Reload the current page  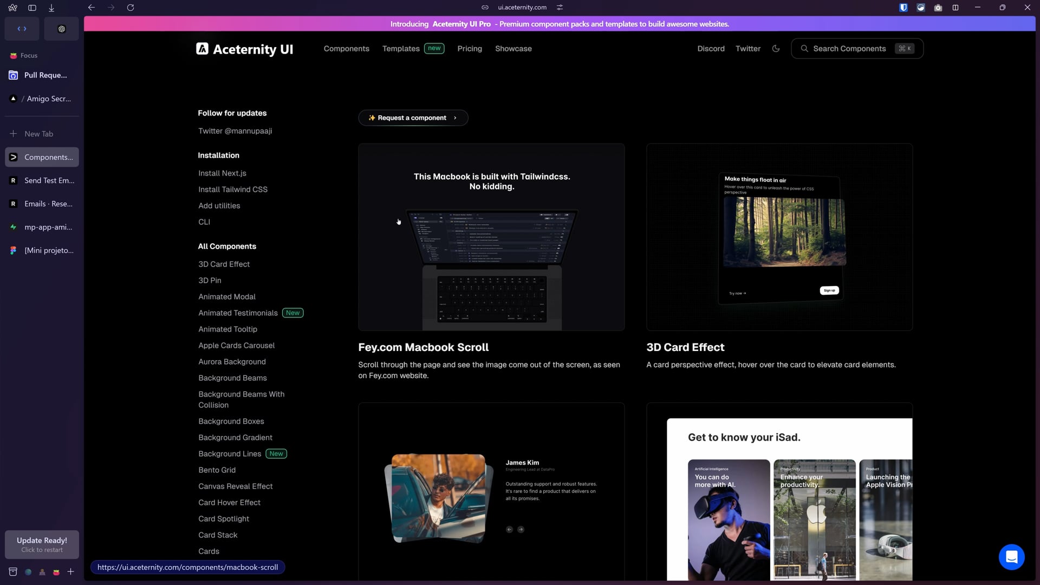pos(131,8)
